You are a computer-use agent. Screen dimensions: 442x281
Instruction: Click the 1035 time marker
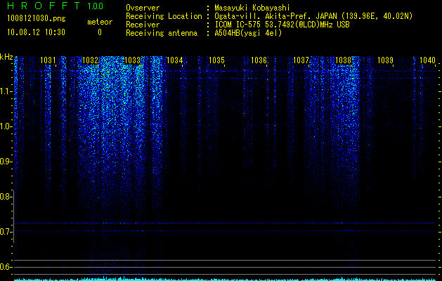216,60
